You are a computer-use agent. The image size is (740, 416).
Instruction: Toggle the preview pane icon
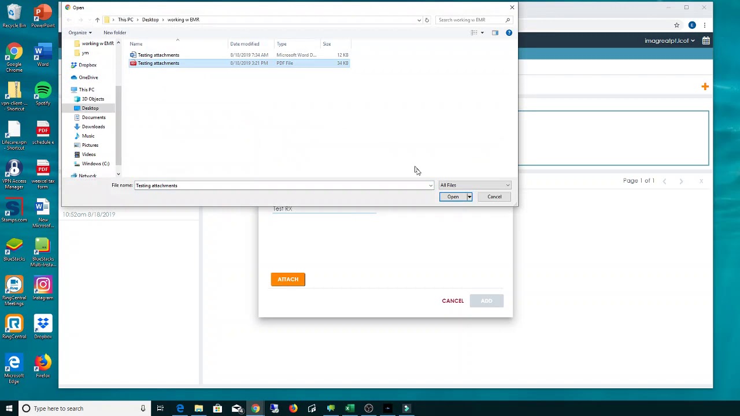[495, 33]
